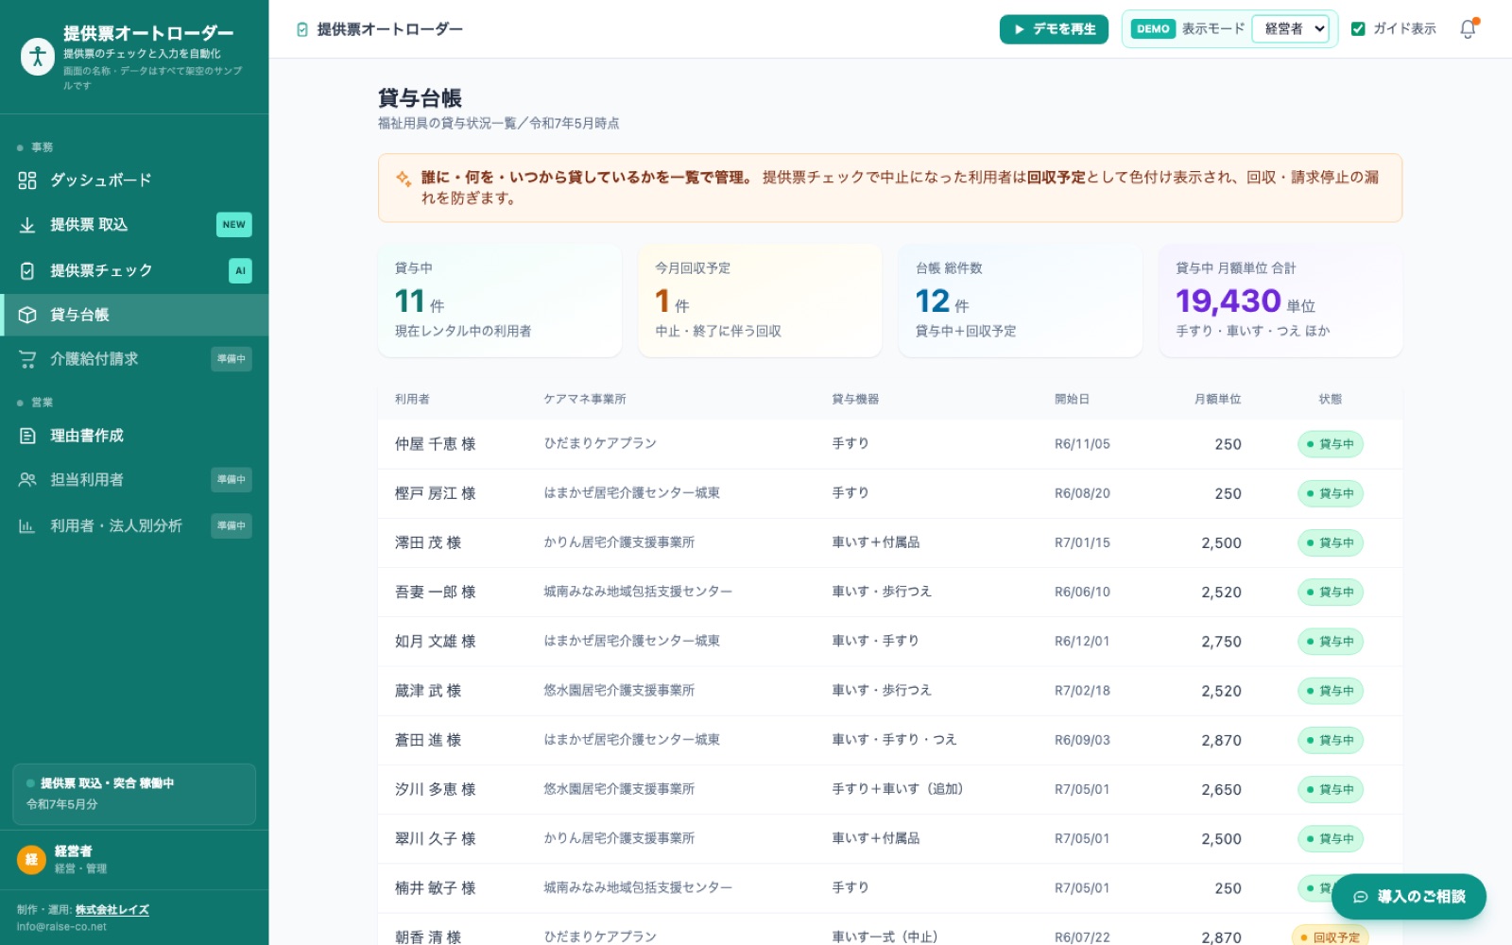Viewport: 1512px width, 945px height.
Task: Open 提供票 取込 menu item
Action: point(134,225)
